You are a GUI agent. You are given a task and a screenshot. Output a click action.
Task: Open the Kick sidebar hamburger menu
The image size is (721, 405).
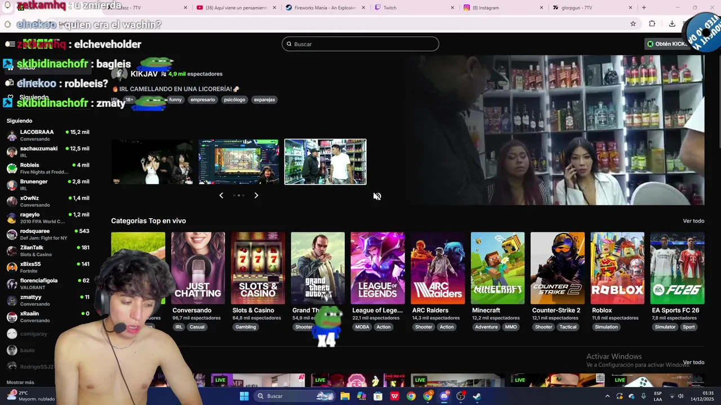click(10, 44)
